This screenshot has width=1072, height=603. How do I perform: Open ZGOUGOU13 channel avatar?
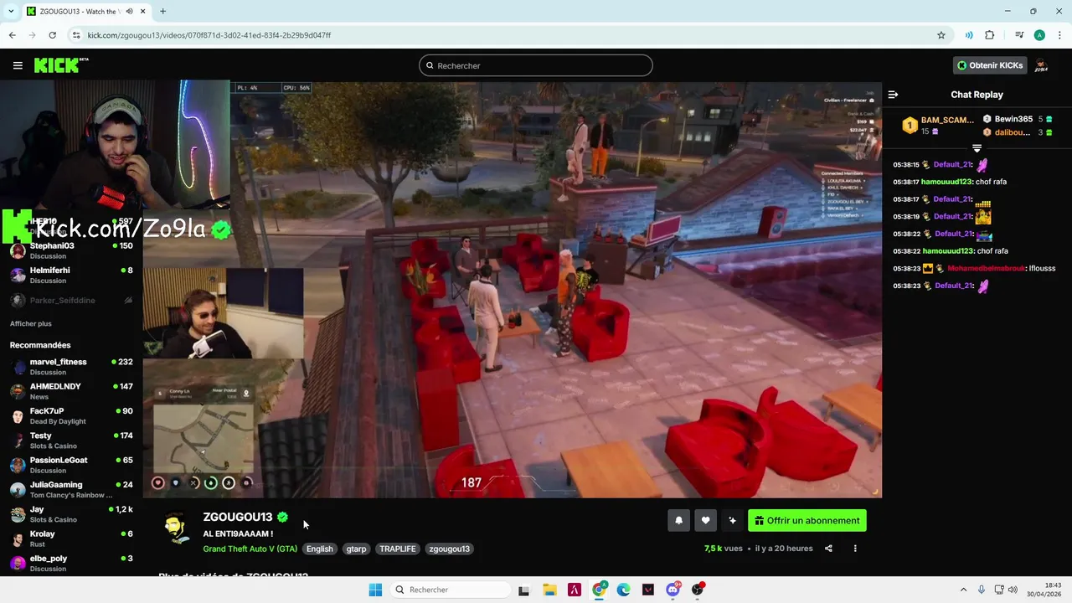175,528
